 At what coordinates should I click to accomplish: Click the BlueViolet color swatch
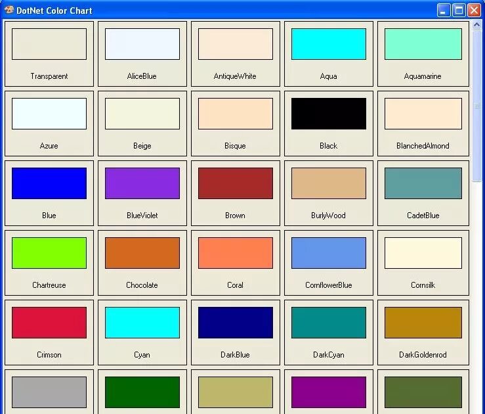142,183
